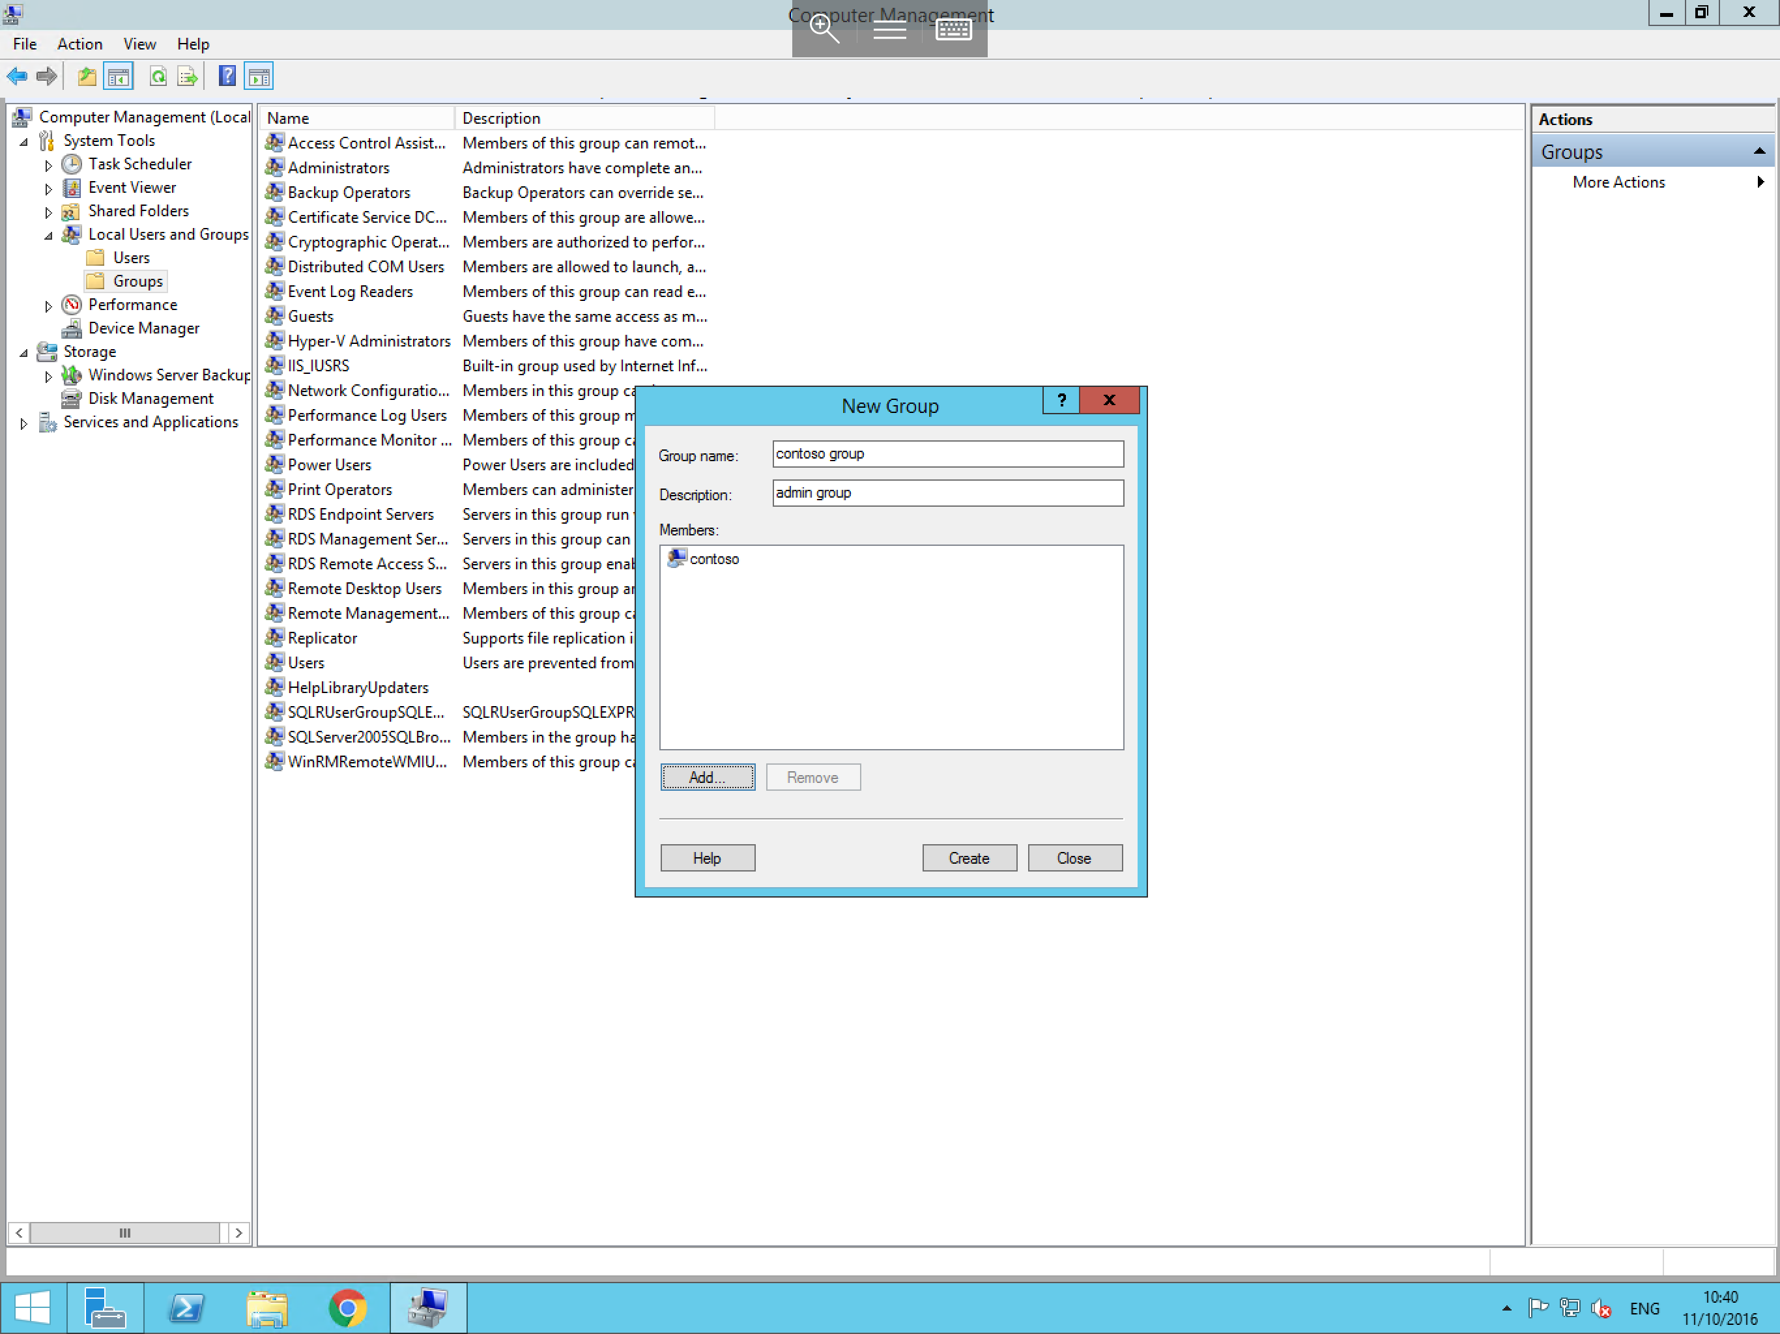The height and width of the screenshot is (1334, 1780).
Task: Expand the Task Scheduler tree node
Action: click(x=48, y=165)
